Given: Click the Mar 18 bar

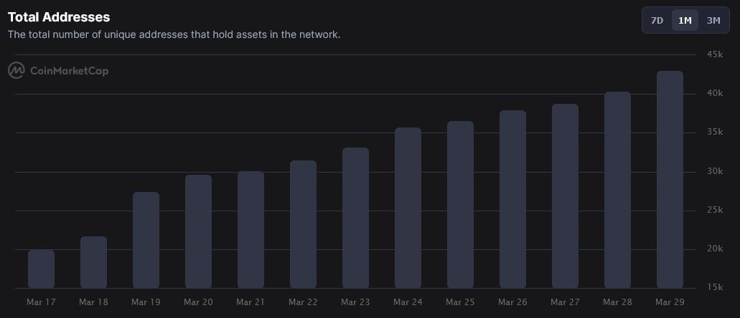Looking at the screenshot, I should pos(93,262).
